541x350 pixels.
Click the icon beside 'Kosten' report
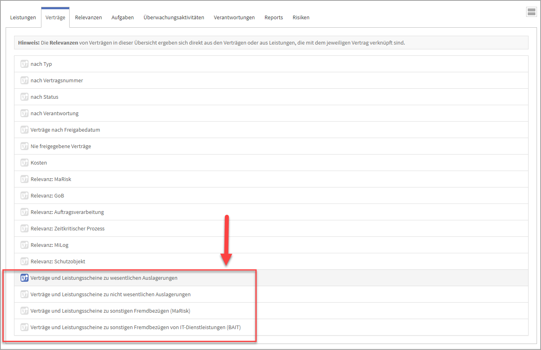point(25,163)
